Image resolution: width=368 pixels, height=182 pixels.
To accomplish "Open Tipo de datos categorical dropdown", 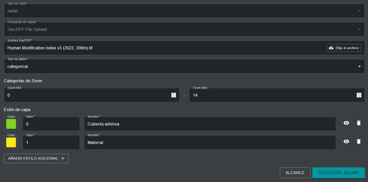I will pos(359,67).
